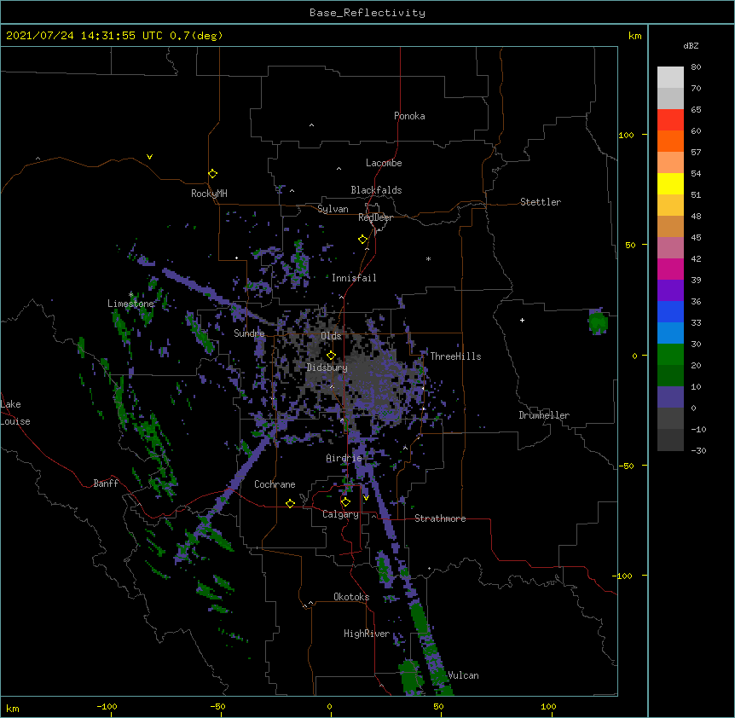Select the Lacombe city label
Image resolution: width=735 pixels, height=718 pixels.
tap(384, 163)
